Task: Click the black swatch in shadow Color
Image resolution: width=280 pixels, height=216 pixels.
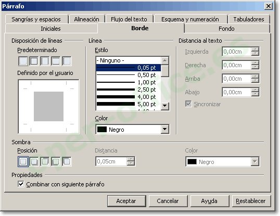Action: click(x=192, y=162)
